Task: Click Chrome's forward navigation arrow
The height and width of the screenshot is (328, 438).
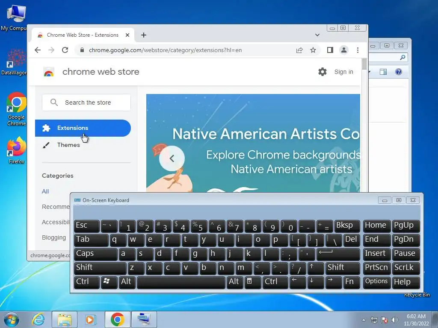Action: tap(51, 50)
